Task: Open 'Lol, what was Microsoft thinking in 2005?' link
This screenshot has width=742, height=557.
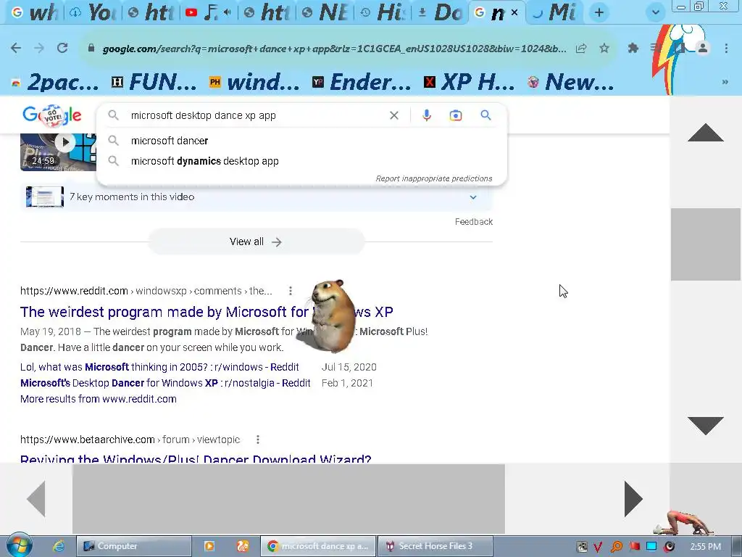Action: coord(159,367)
